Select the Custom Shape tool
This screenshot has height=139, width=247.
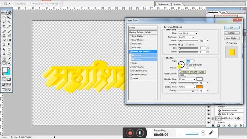(9, 54)
